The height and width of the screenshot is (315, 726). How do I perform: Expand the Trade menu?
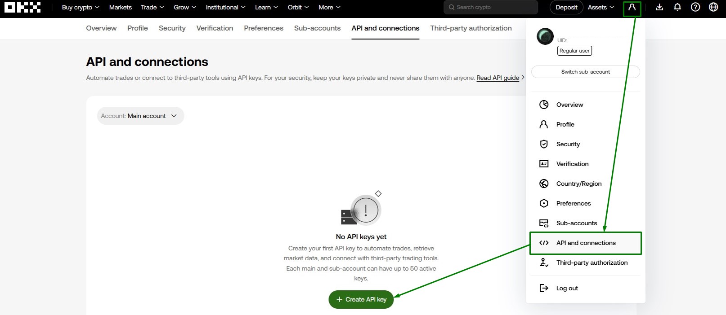[152, 7]
